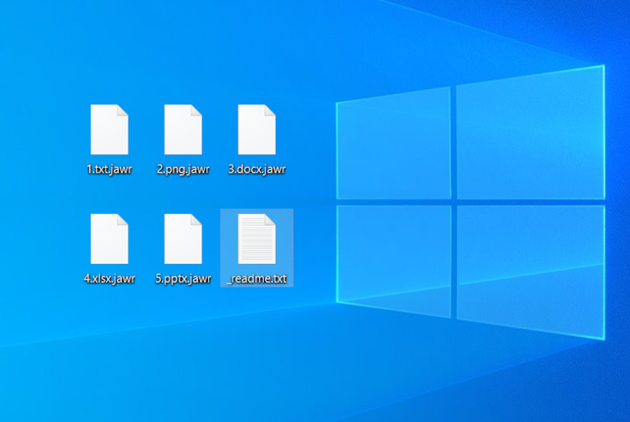This screenshot has height=422, width=630.
Task: Click the "3.docx.jawr" file name label
Action: (x=257, y=169)
